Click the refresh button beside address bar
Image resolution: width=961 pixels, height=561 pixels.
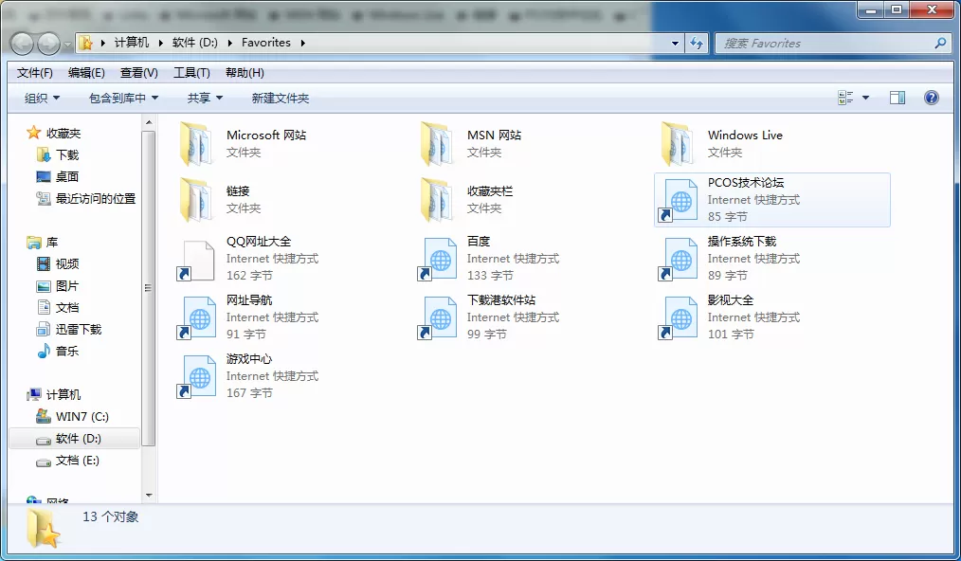(x=697, y=43)
